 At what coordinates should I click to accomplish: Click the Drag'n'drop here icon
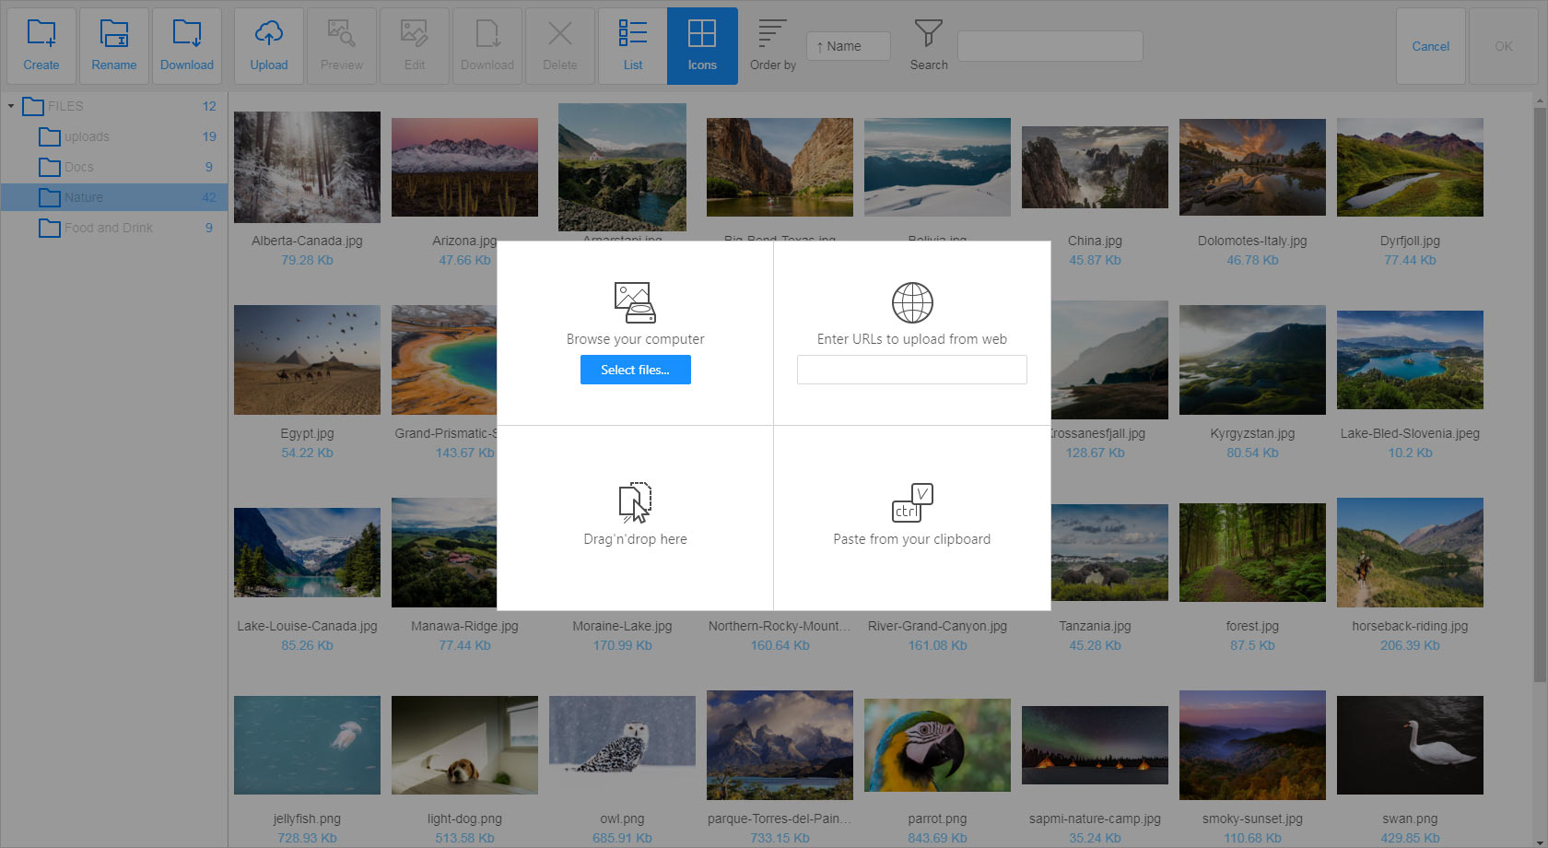(x=635, y=502)
